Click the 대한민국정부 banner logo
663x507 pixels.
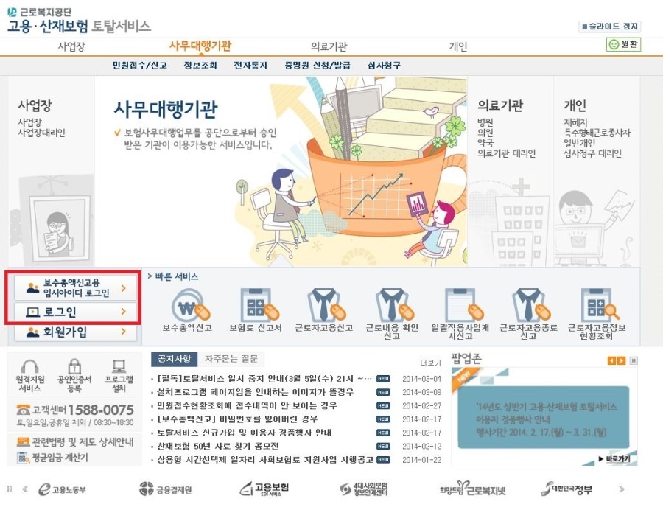(x=566, y=489)
